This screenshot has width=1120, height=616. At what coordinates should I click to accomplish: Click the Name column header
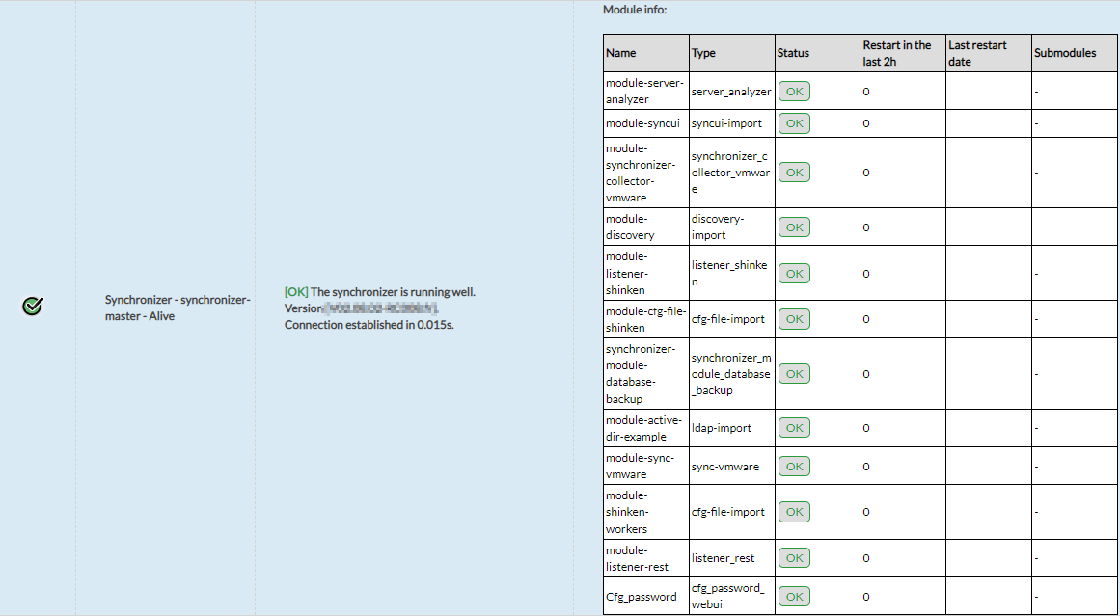(621, 54)
